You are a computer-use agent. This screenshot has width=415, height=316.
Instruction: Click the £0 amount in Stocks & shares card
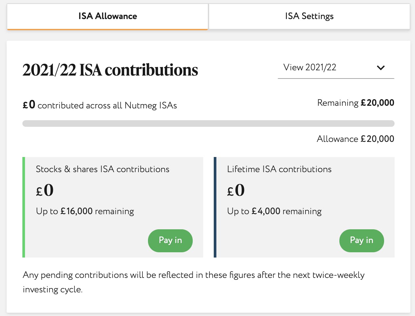click(45, 190)
